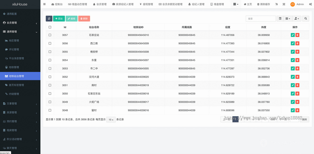Click the edit pencil icon for 西三教 row
Screen dimensions: 314x154
pos(293,43)
